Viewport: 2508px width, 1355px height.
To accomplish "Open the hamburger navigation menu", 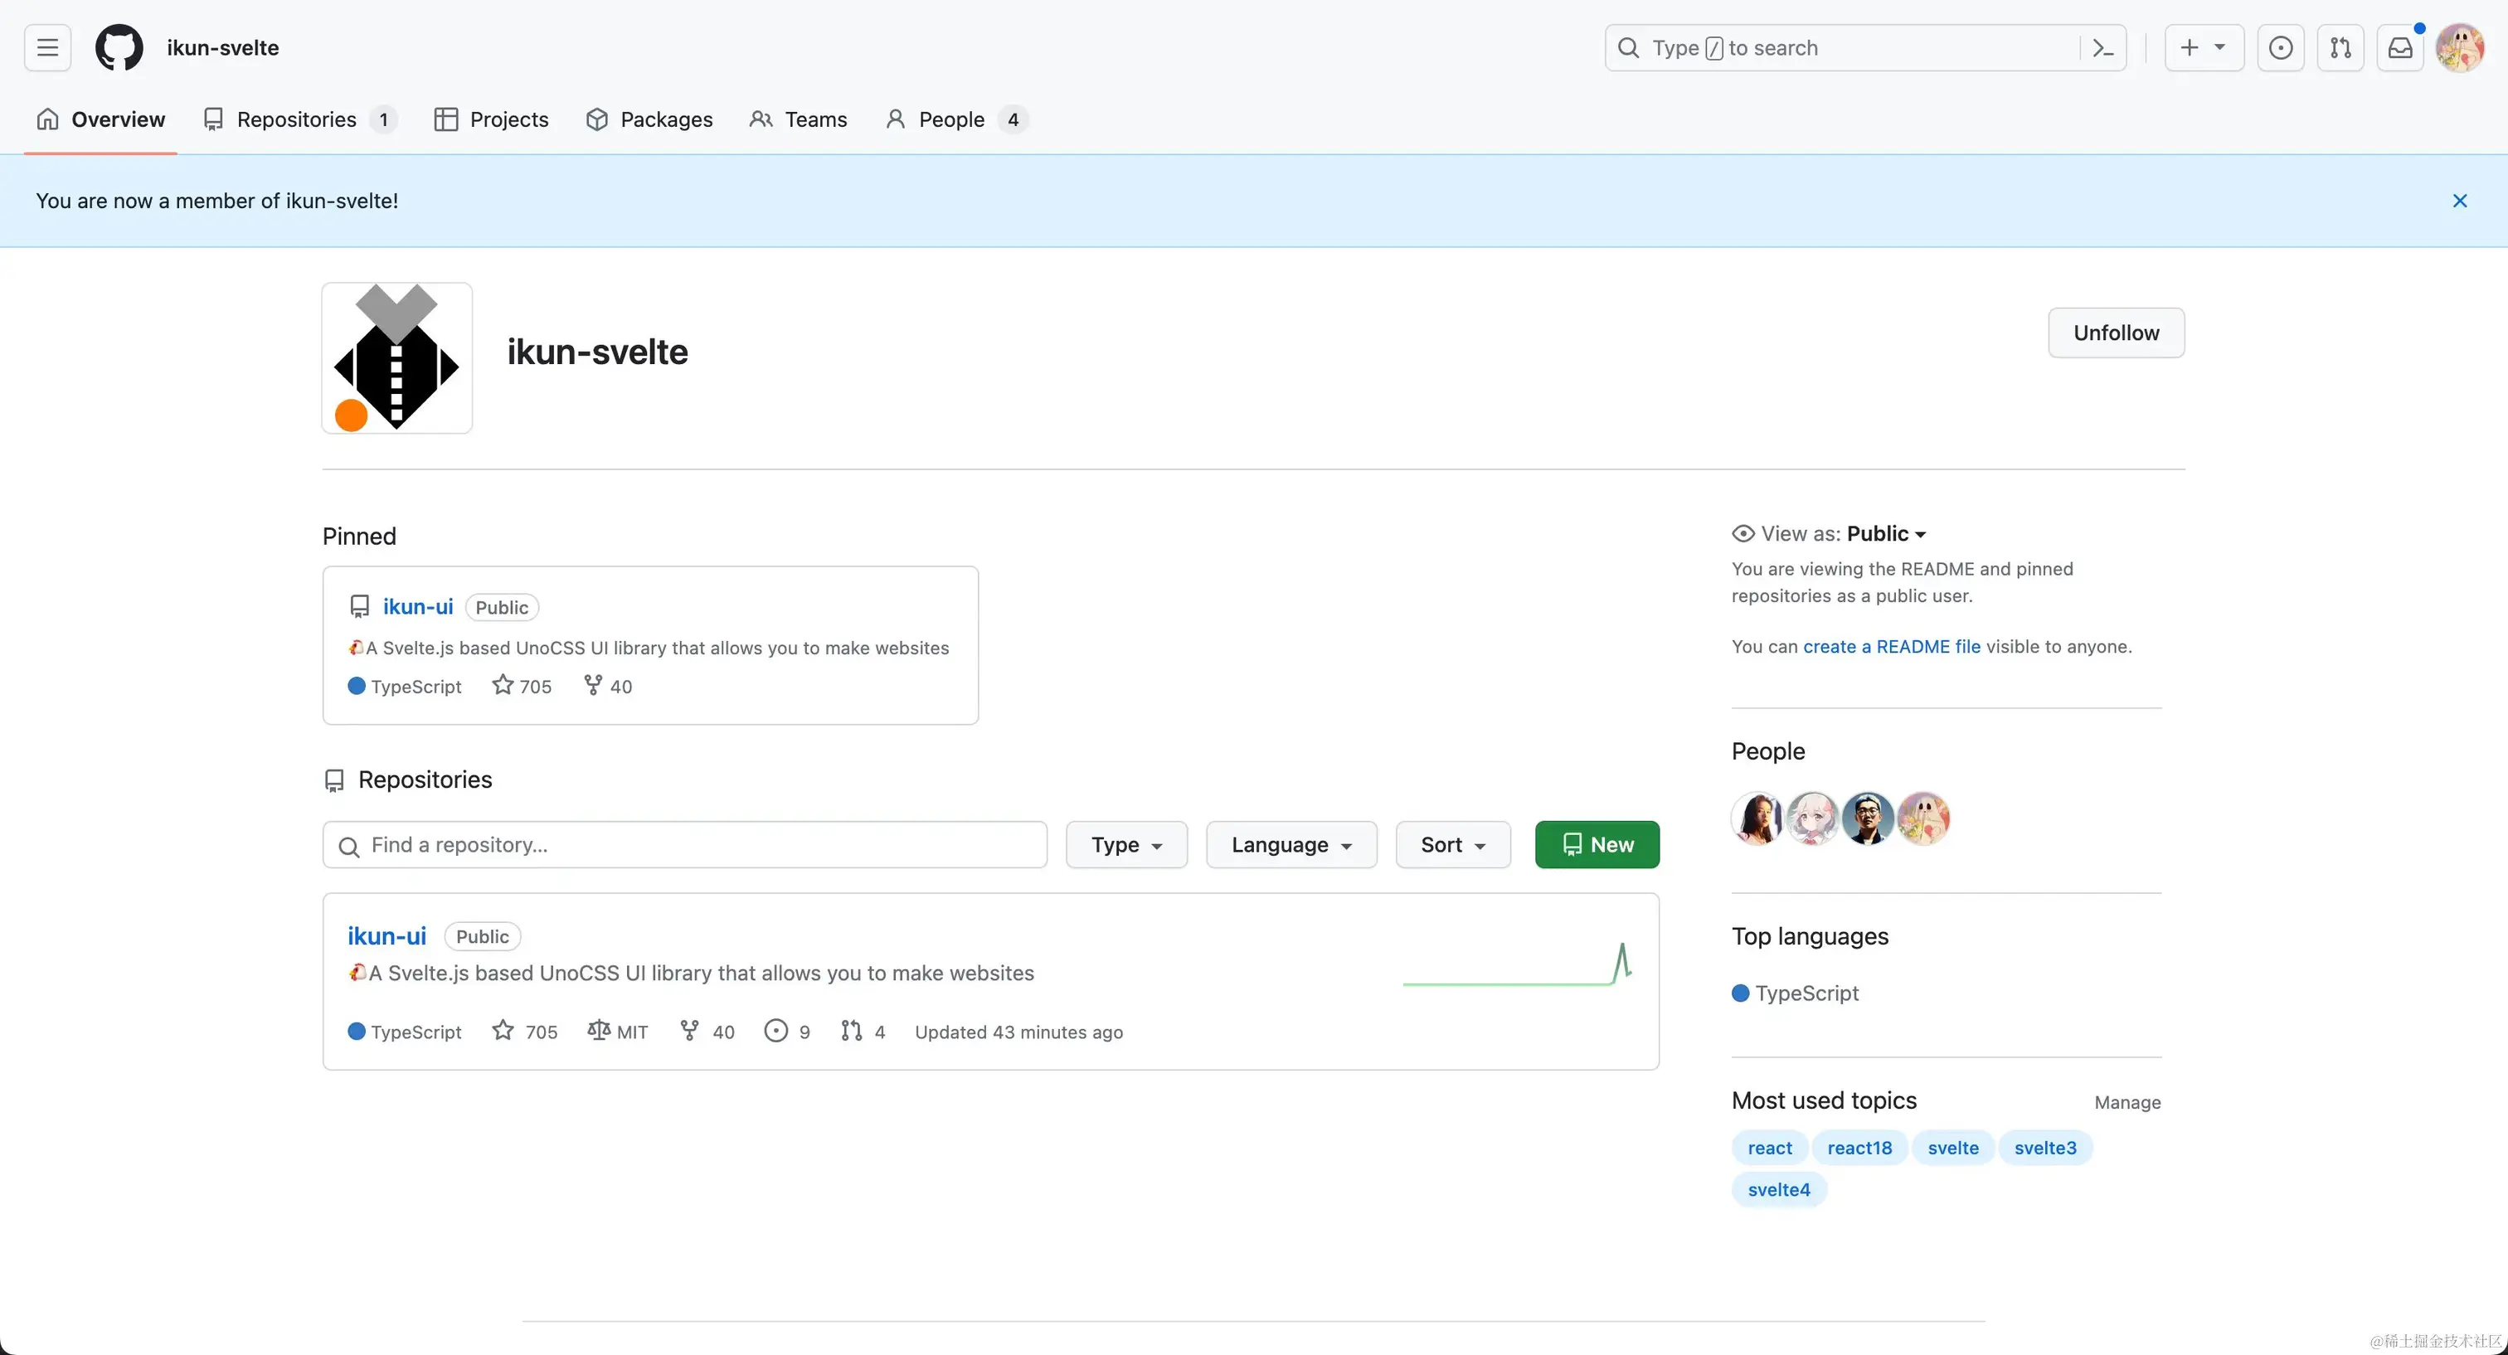I will coord(46,48).
